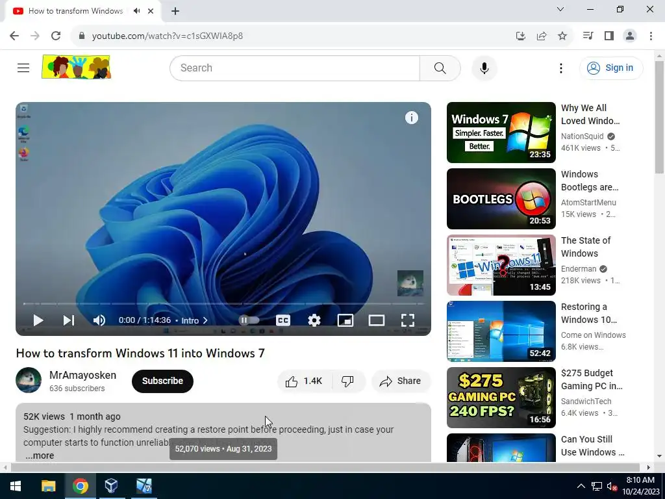Open the Enderman channel link
Screen dimensions: 665x499
(579, 268)
